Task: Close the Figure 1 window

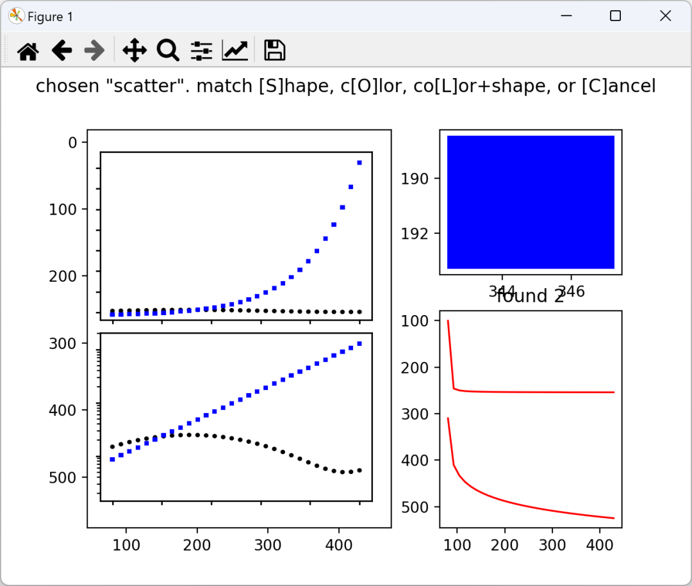Action: click(665, 16)
